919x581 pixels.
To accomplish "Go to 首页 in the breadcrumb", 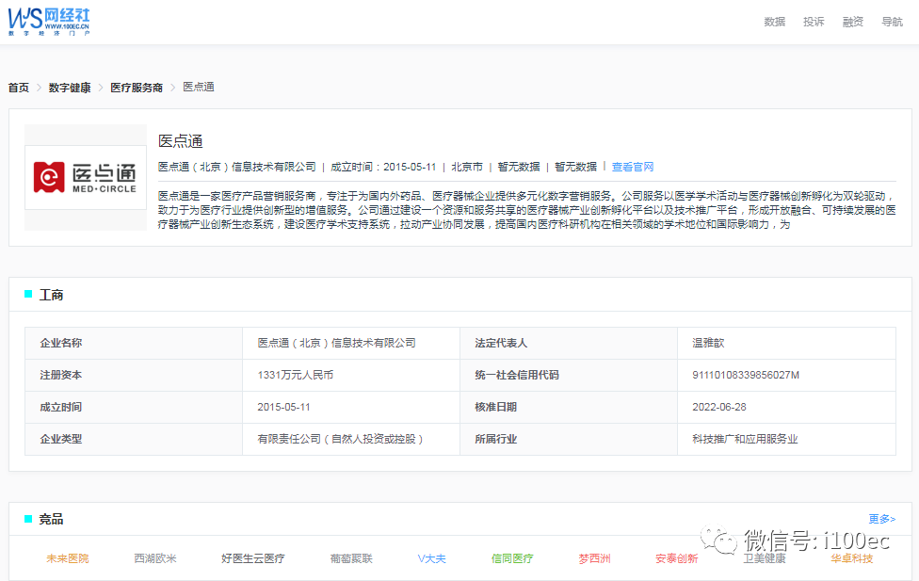I will (19, 88).
